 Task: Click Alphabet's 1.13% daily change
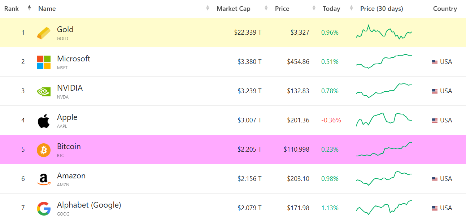[x=330, y=208]
